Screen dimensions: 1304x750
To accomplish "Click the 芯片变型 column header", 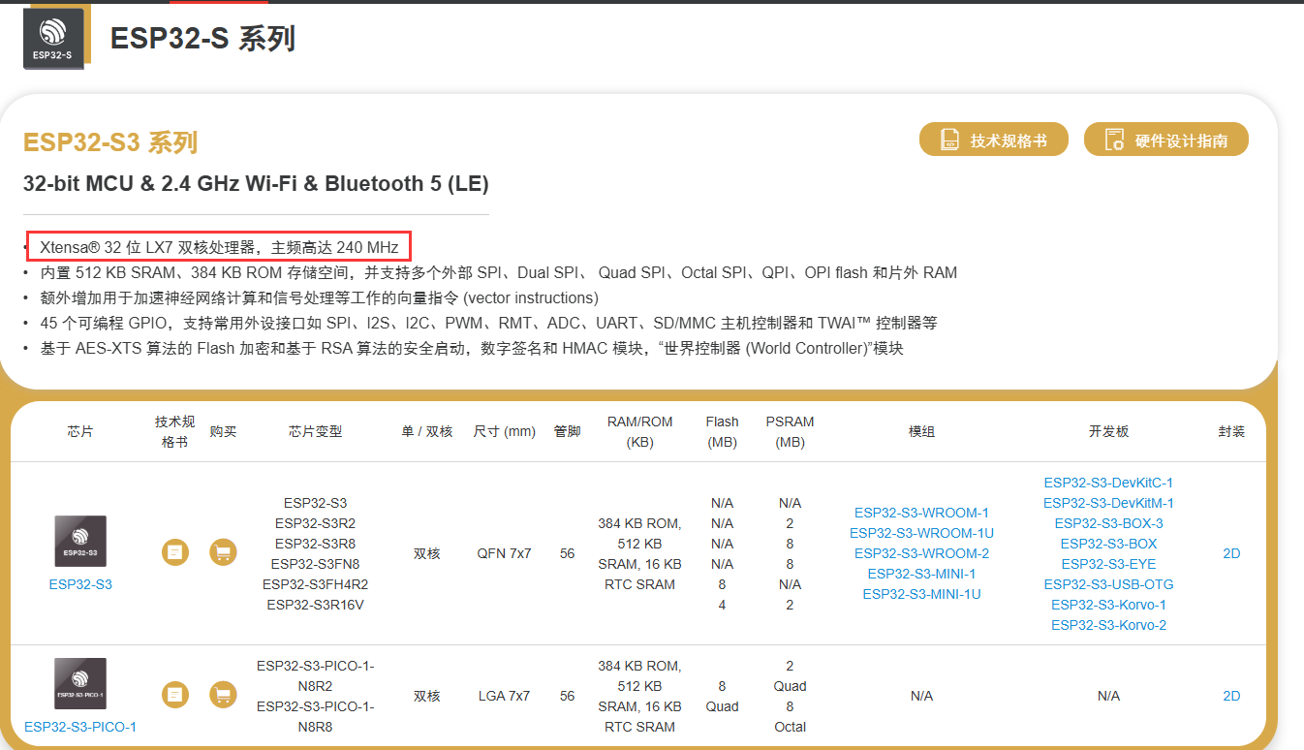I will pos(315,431).
